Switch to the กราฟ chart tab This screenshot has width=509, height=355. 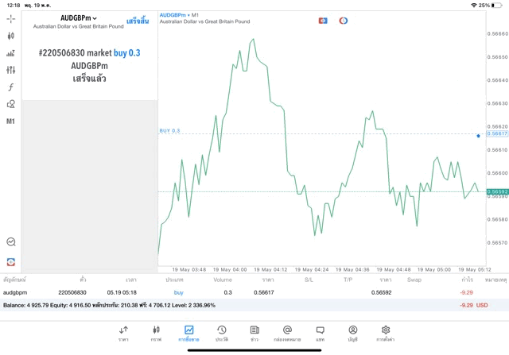click(156, 333)
